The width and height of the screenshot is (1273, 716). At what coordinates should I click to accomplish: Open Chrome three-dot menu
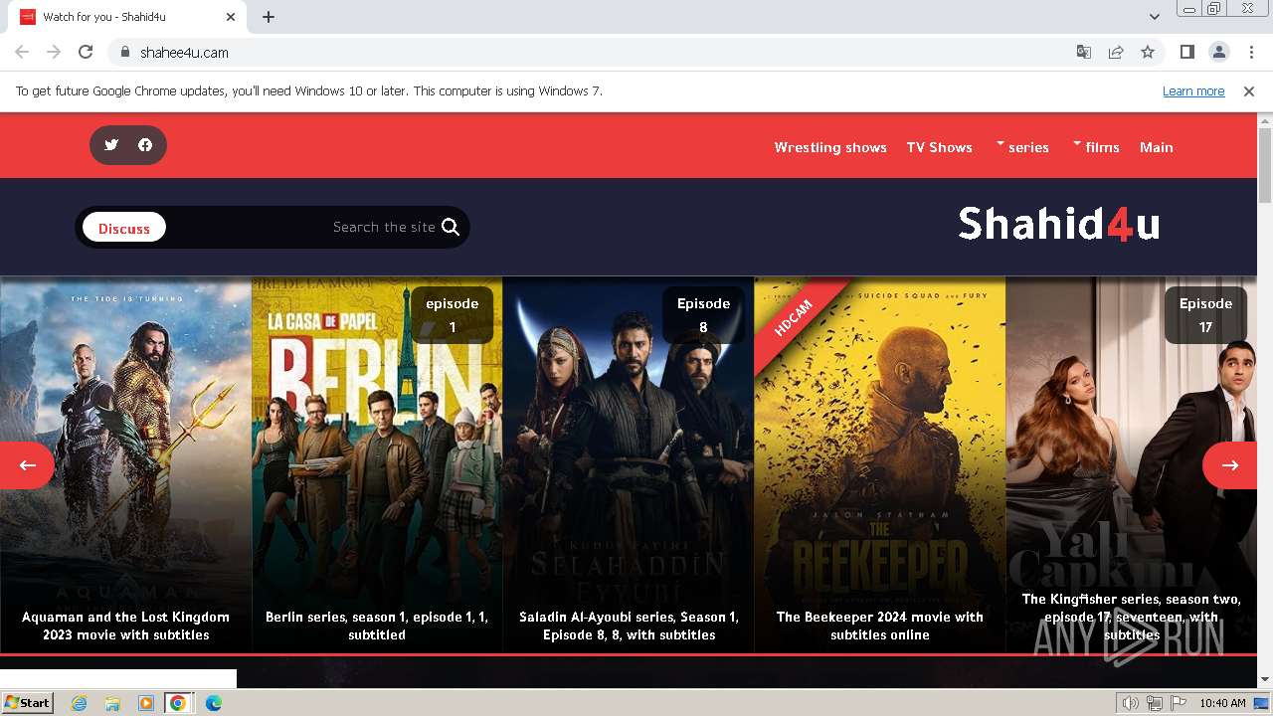pyautogui.click(x=1251, y=52)
